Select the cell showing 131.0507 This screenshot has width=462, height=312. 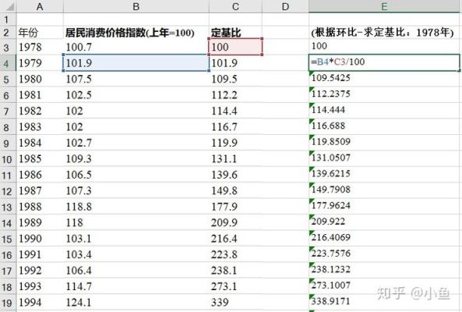click(x=384, y=158)
